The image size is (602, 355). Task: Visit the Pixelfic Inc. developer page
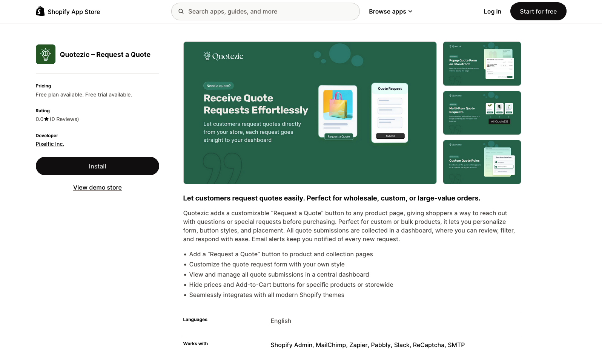[50, 144]
